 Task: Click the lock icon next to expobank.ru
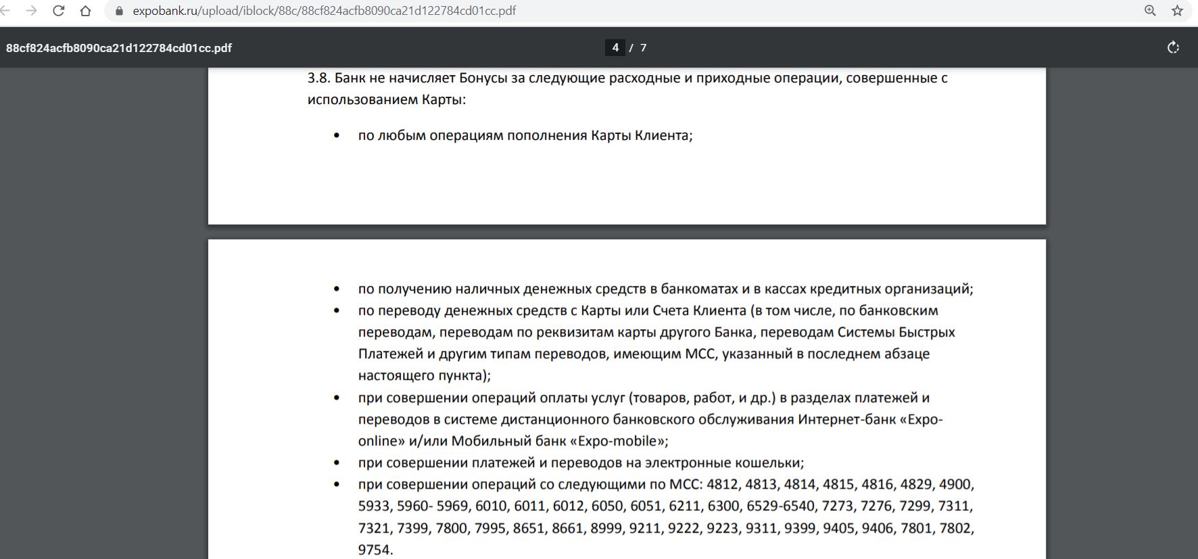tap(120, 11)
